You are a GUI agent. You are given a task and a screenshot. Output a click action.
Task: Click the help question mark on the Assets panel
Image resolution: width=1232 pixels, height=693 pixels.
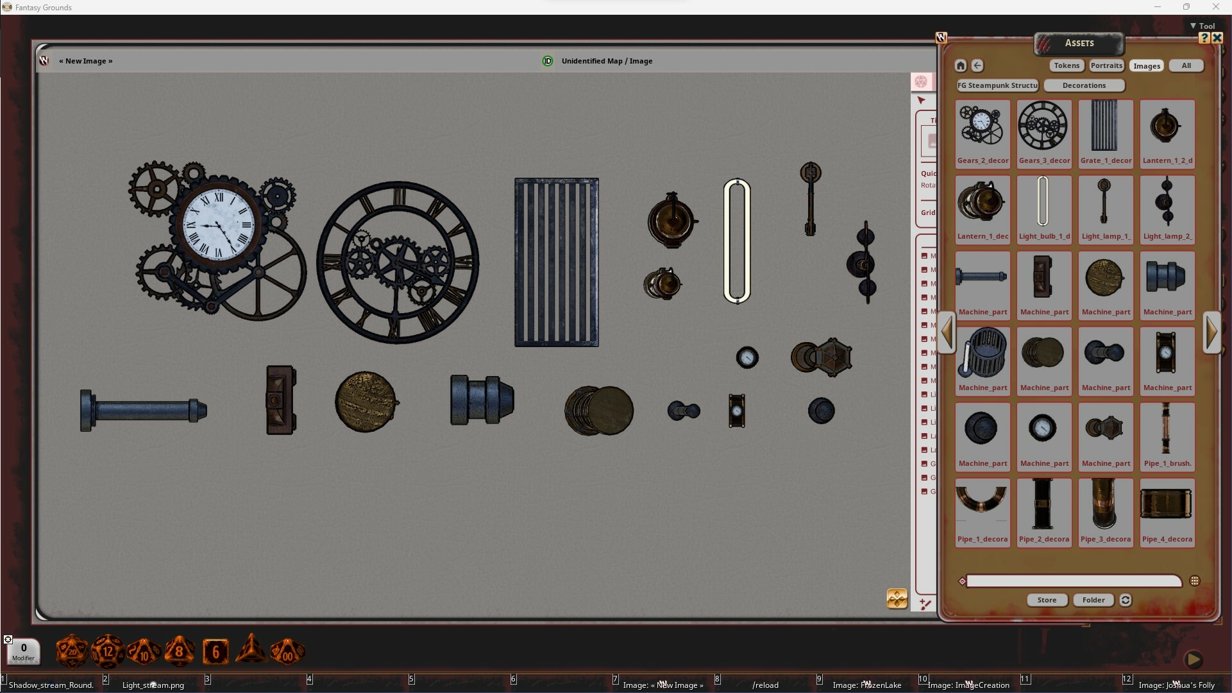tap(1204, 38)
